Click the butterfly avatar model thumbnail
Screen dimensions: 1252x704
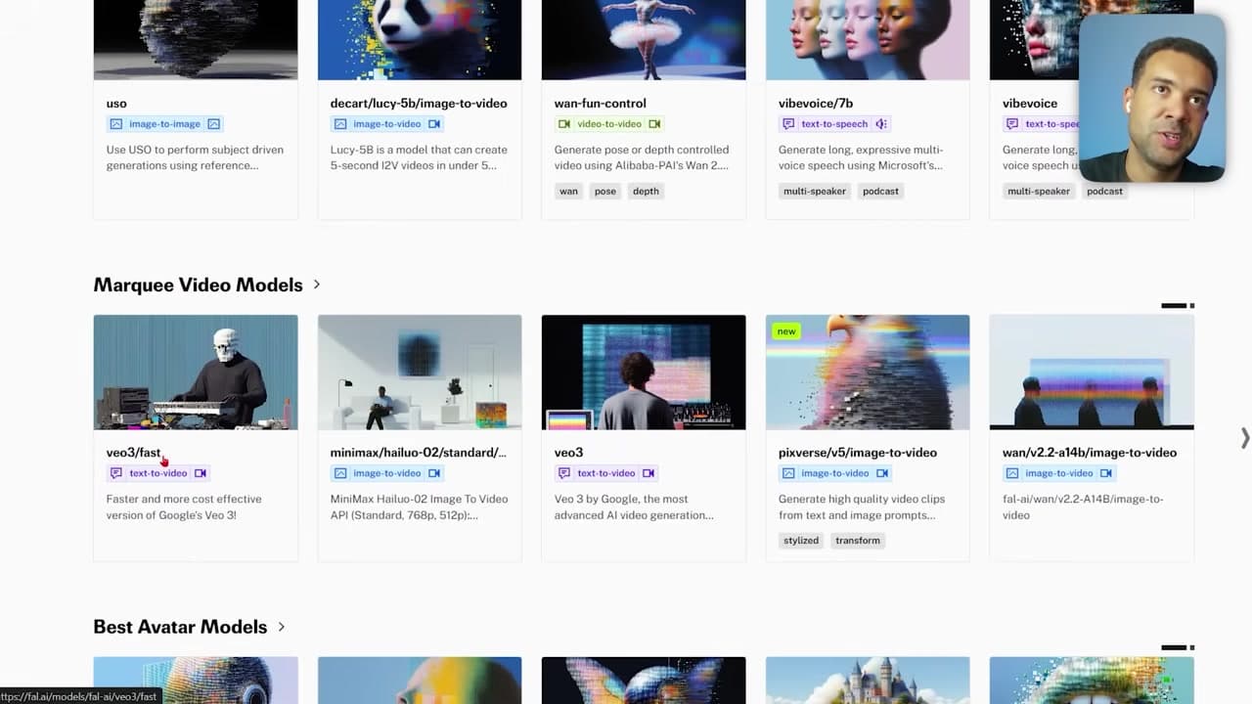(x=644, y=681)
